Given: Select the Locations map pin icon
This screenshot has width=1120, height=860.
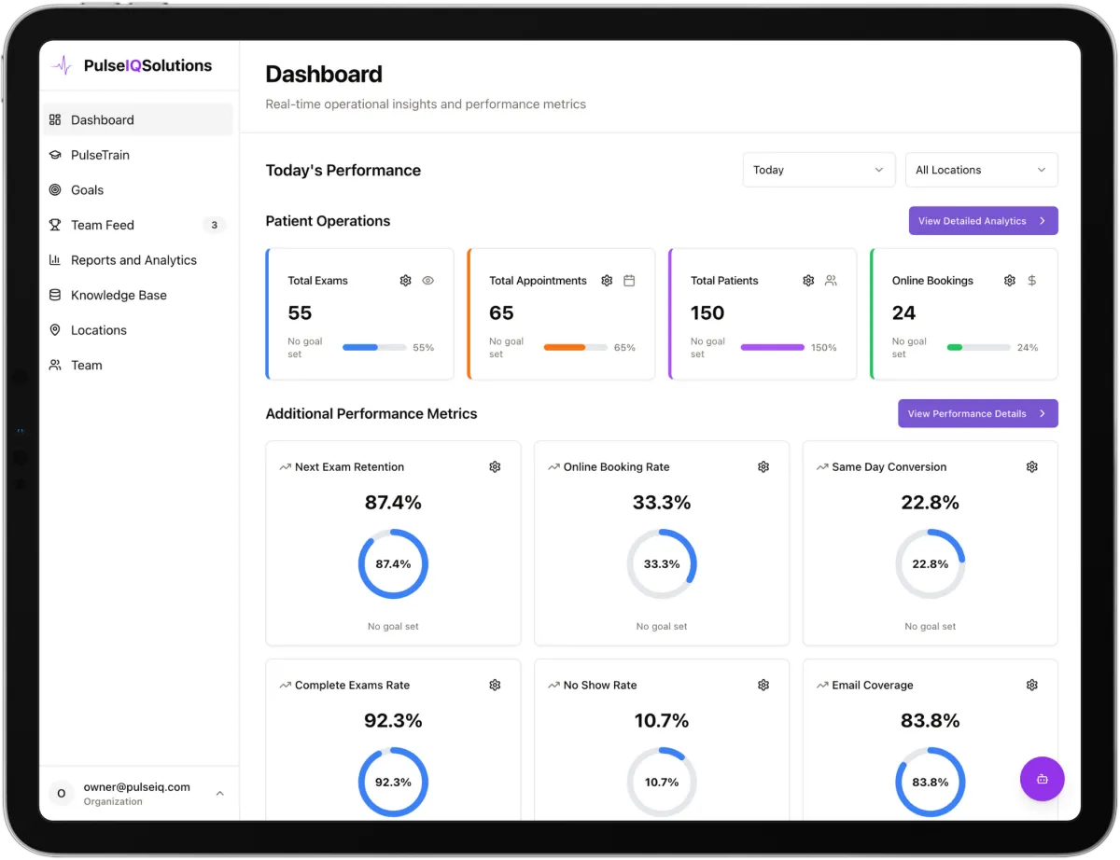Looking at the screenshot, I should point(55,329).
